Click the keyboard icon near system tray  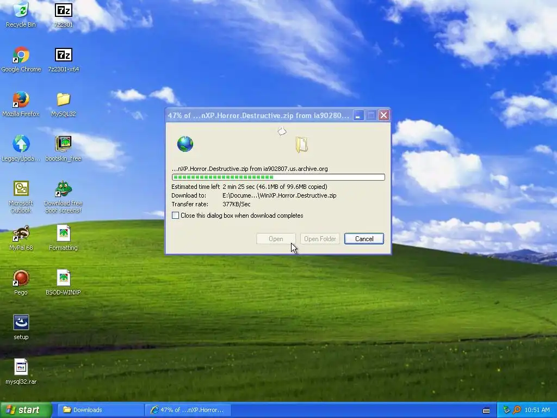486,410
